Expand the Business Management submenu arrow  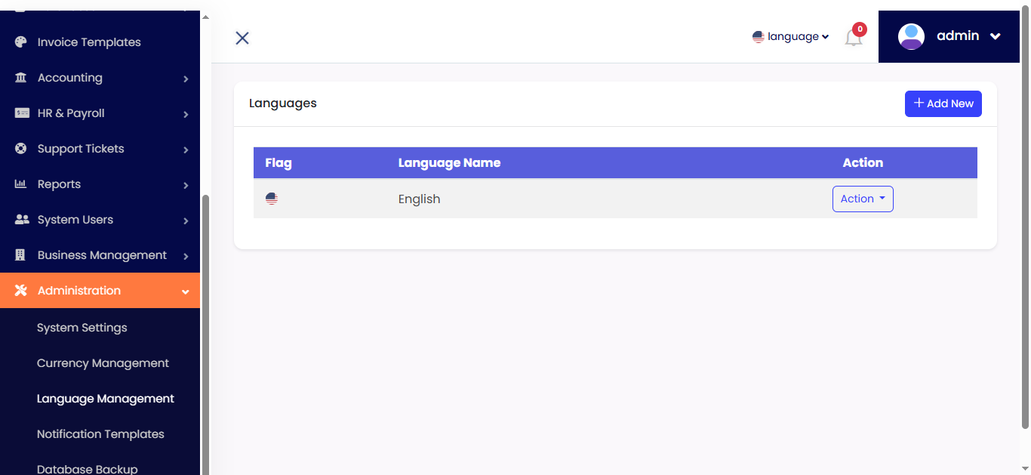186,256
